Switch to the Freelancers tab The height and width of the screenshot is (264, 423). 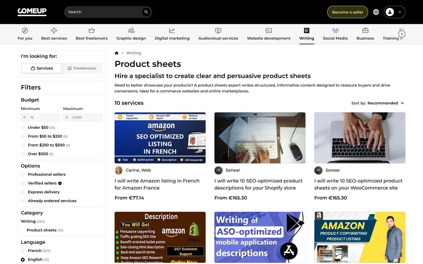tap(82, 68)
